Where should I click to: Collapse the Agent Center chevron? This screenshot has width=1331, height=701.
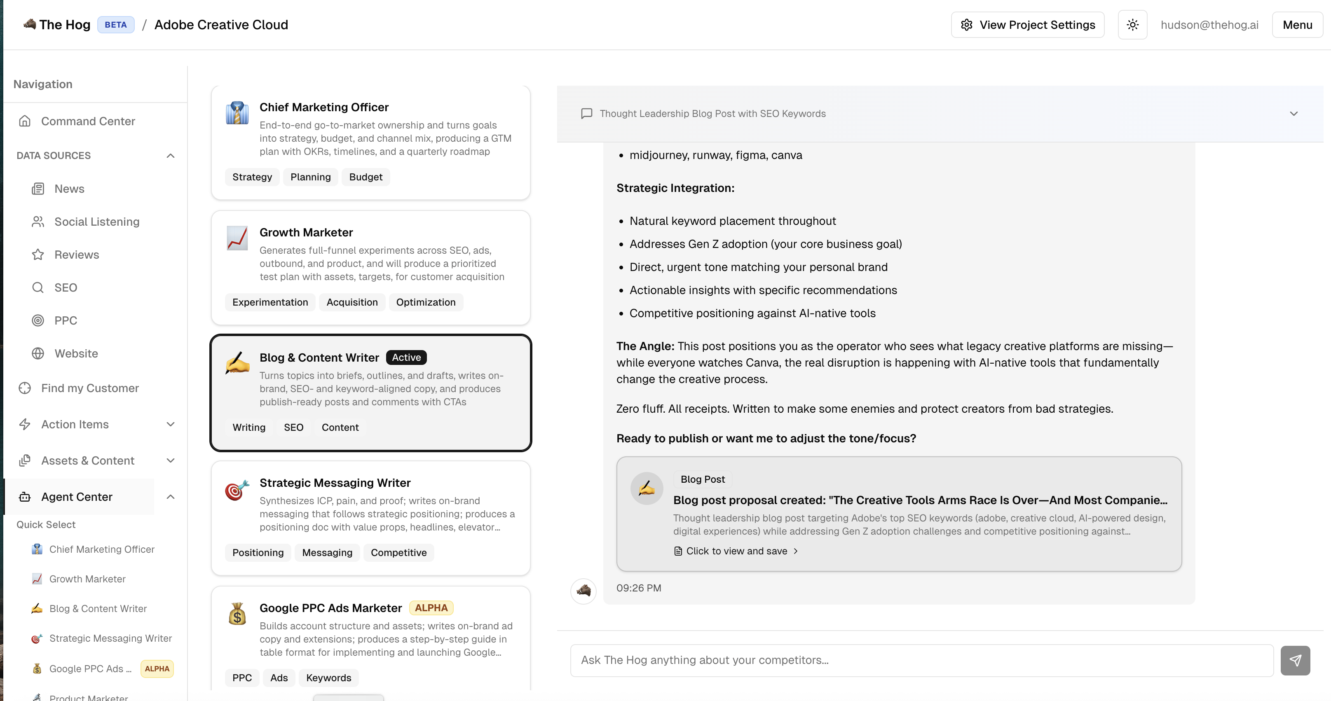point(171,497)
